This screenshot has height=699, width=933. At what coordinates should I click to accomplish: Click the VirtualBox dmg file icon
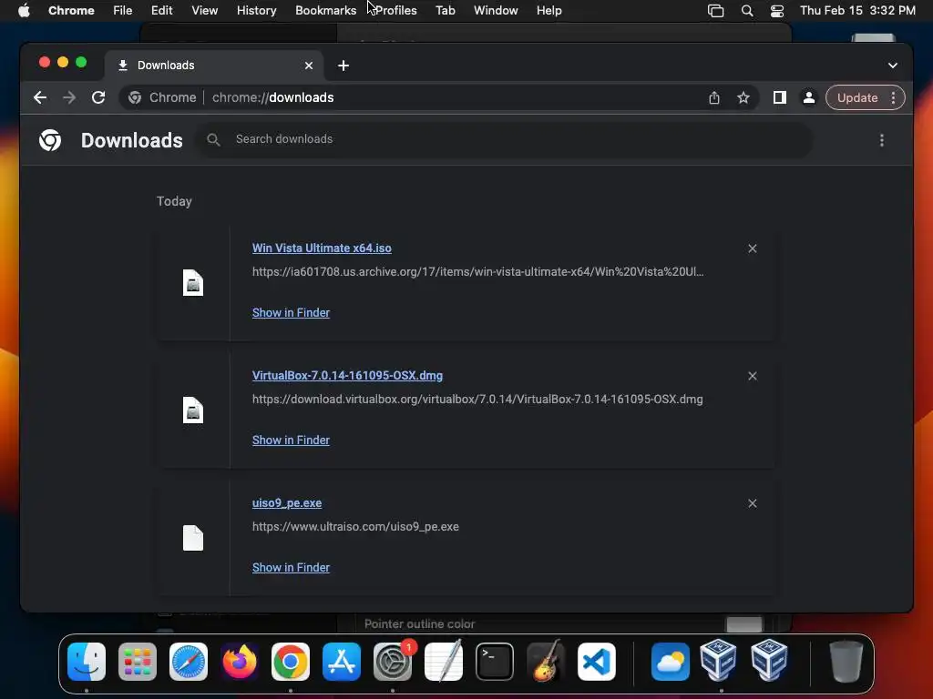coord(193,410)
